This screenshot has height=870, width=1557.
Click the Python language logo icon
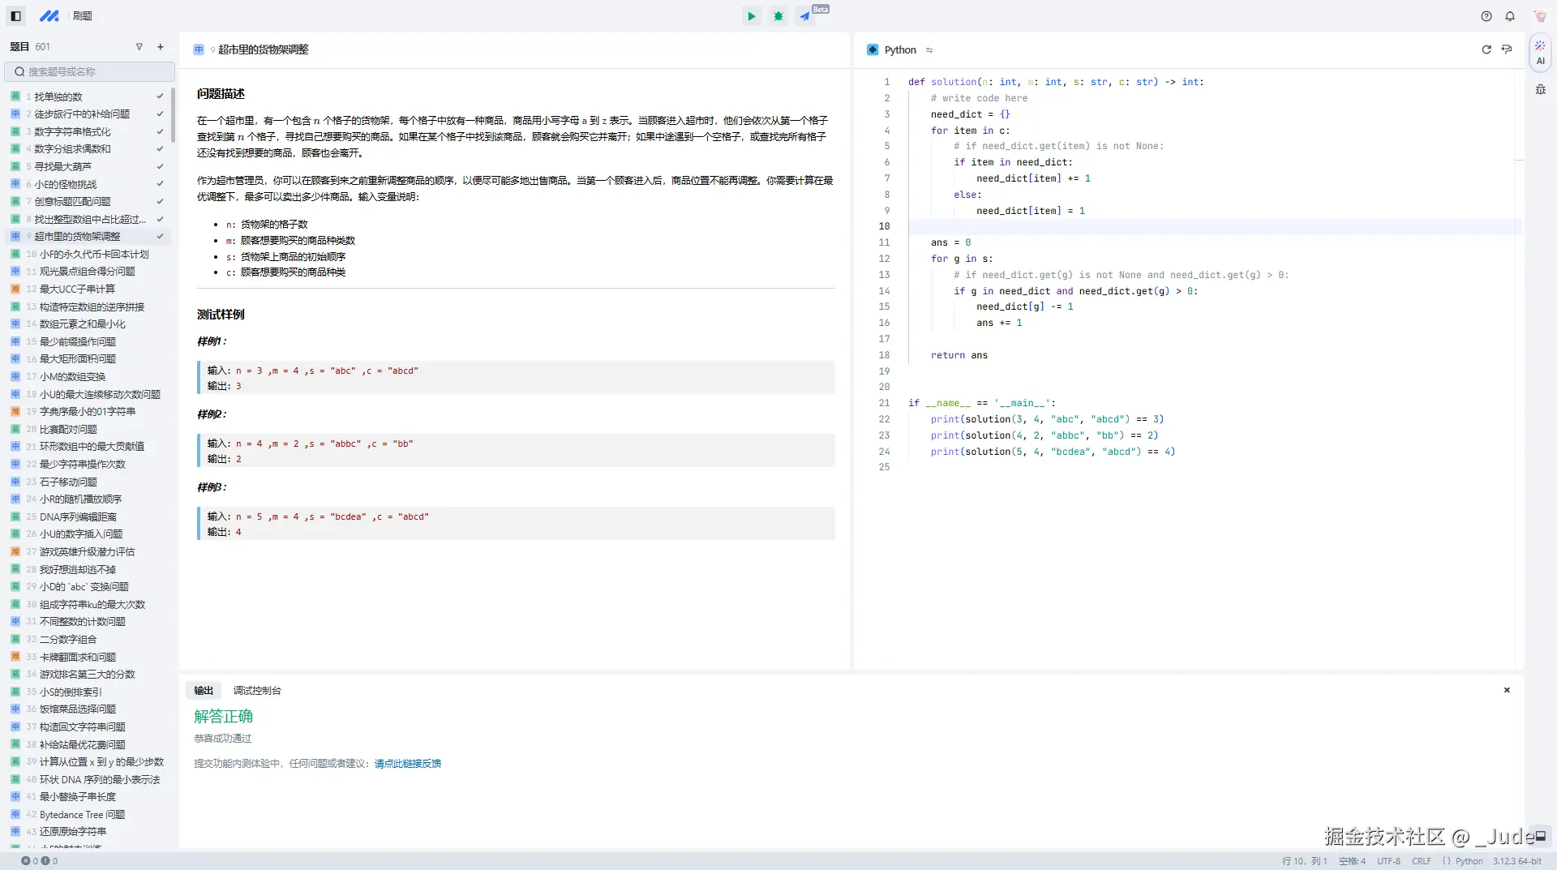tap(873, 49)
